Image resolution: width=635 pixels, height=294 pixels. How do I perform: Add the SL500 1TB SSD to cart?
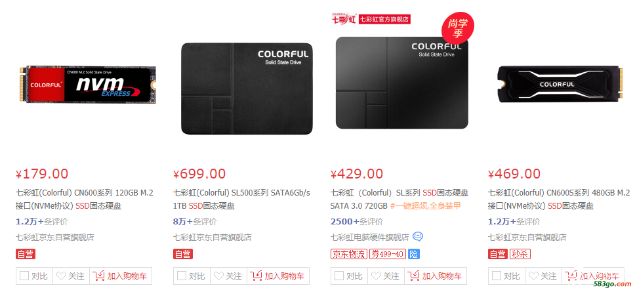[278, 276]
